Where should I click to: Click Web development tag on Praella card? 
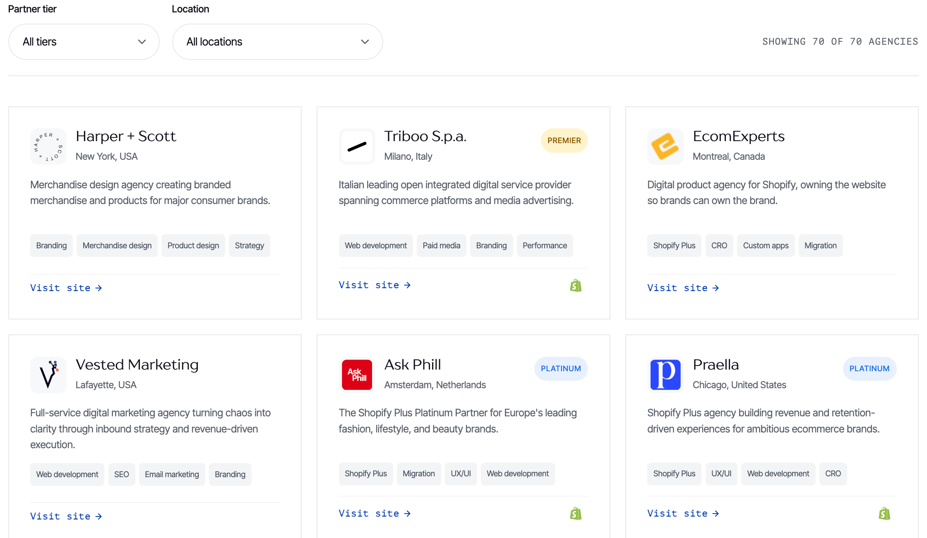click(x=778, y=474)
